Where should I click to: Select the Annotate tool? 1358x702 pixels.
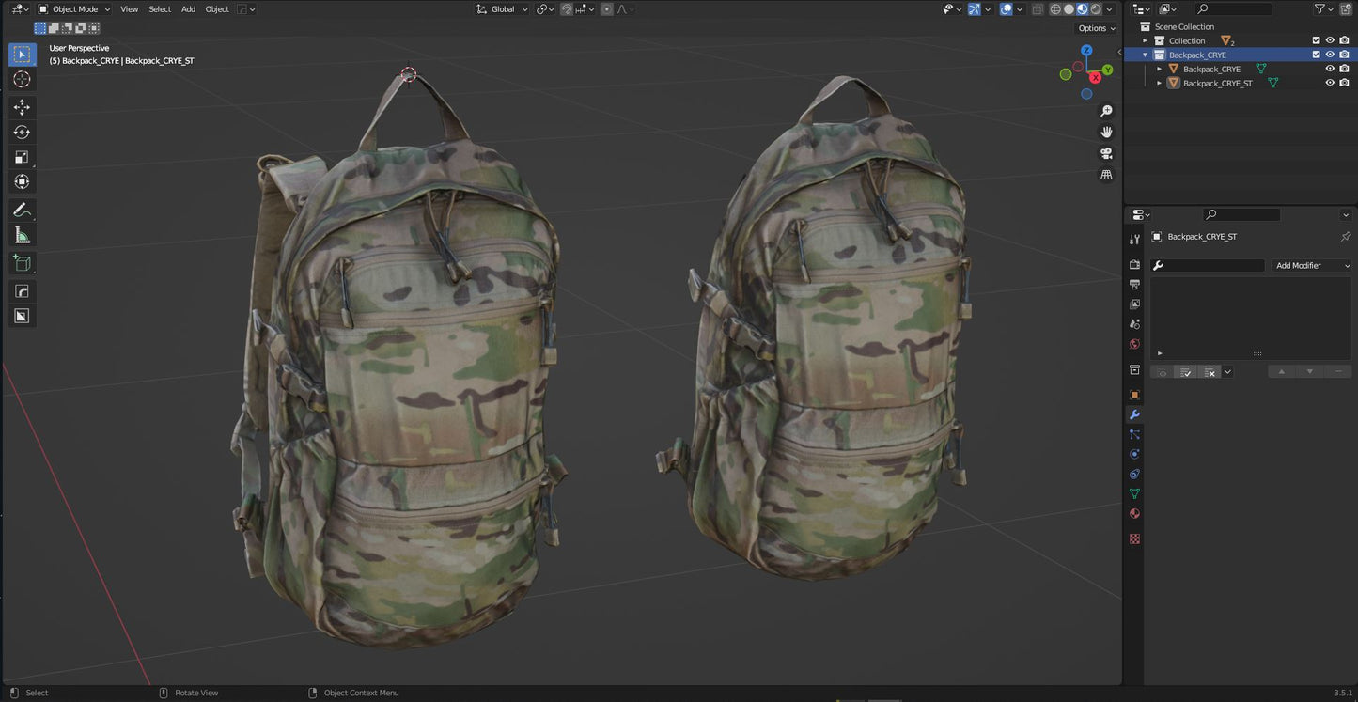point(22,209)
